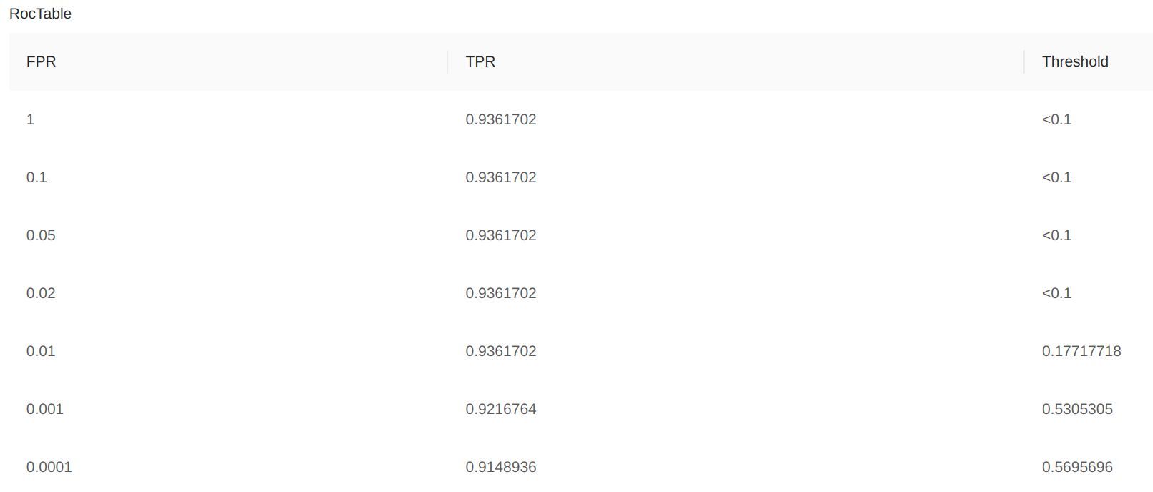This screenshot has height=492, width=1153.
Task: Click the threshold value 0.5695696
Action: point(1076,467)
